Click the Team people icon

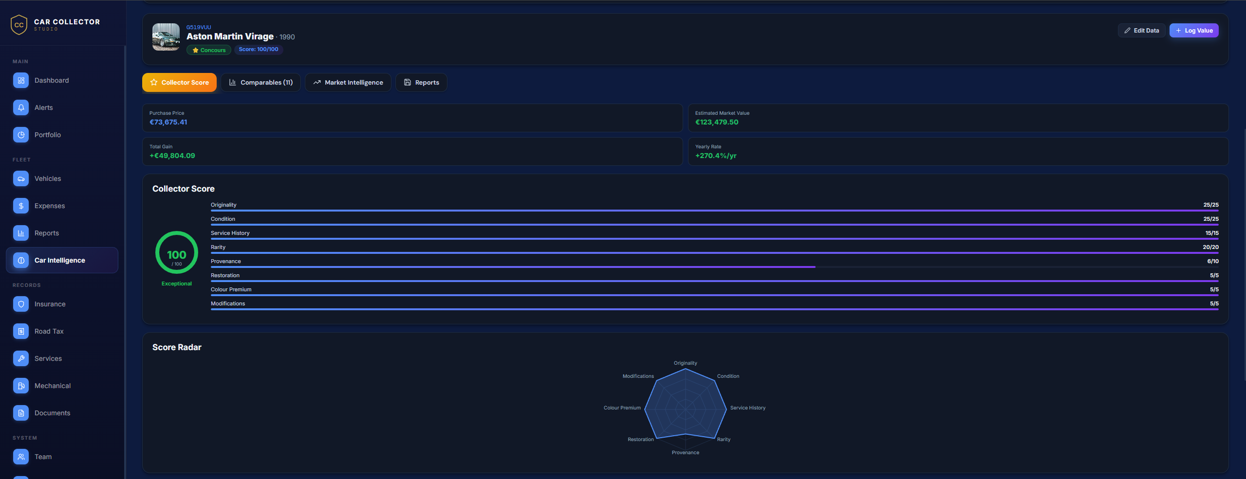tap(21, 457)
